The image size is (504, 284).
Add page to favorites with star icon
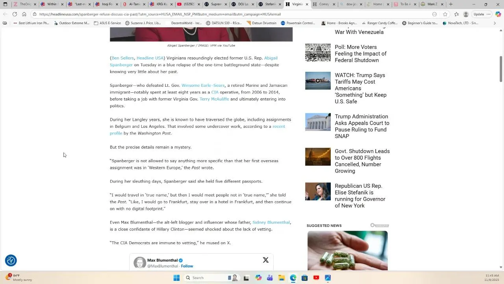point(445,14)
